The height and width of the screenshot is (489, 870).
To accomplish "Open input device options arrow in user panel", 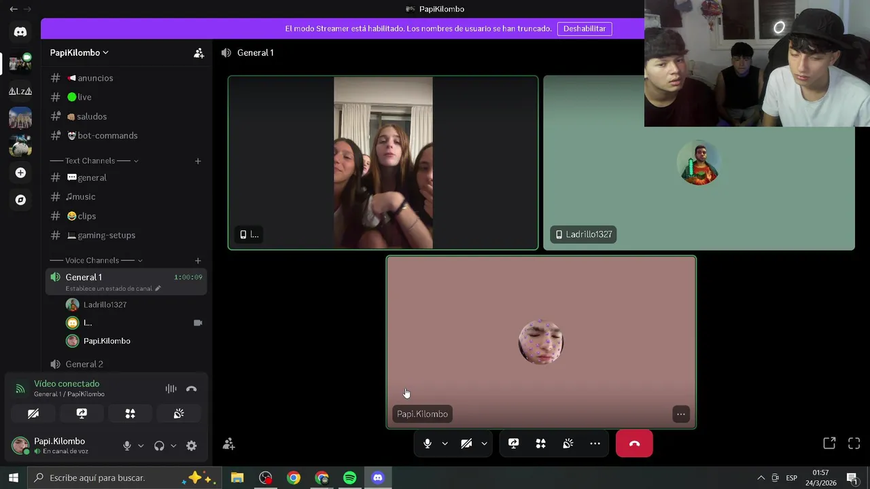I will (141, 446).
